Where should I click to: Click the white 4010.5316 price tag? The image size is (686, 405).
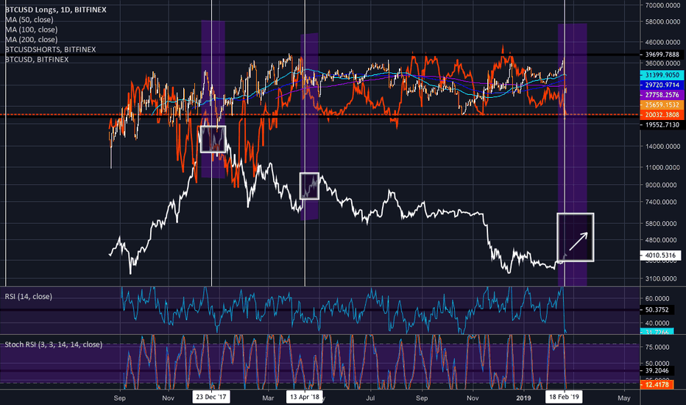pyautogui.click(x=661, y=256)
